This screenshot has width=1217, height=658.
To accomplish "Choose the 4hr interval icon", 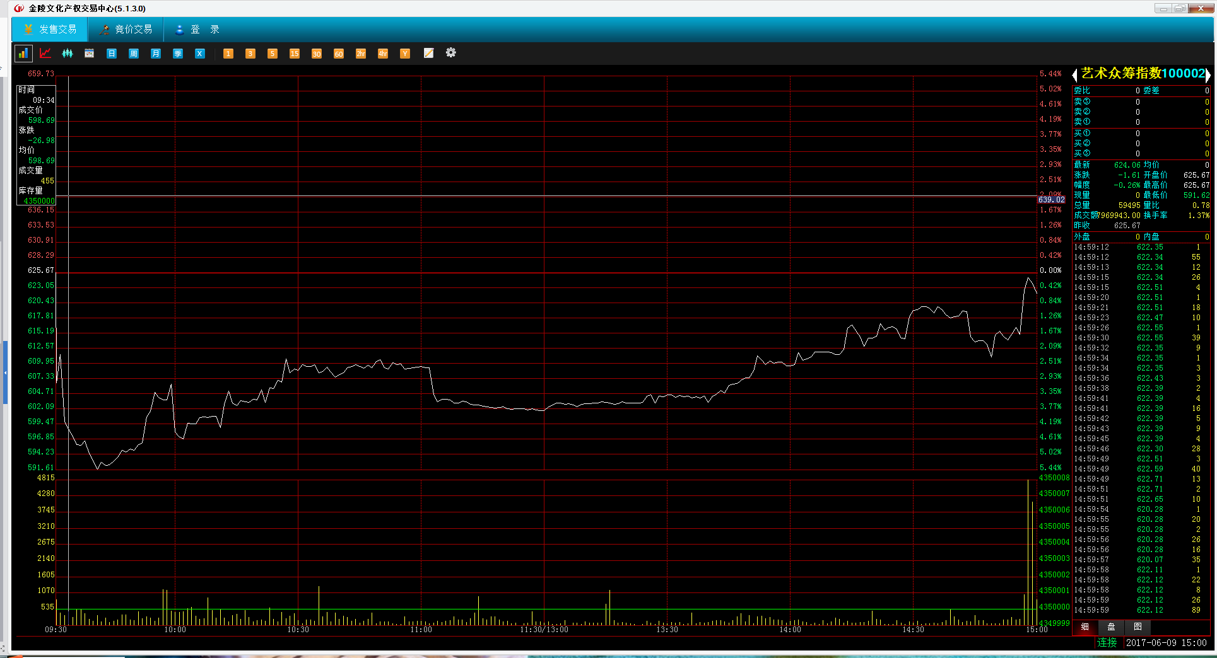I will [x=383, y=54].
